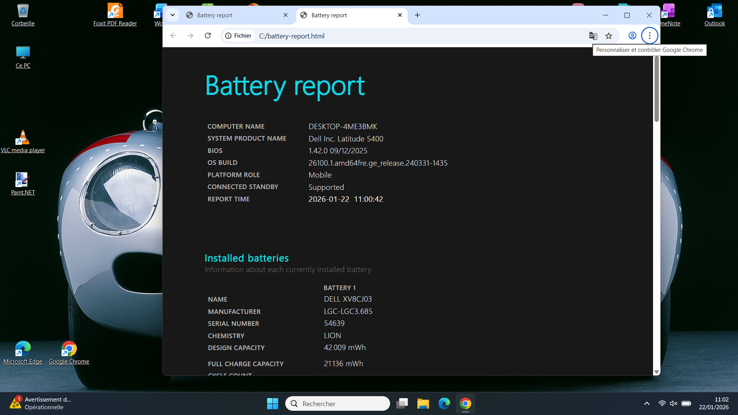Click the page scrollbar thumb
Image resolution: width=738 pixels, height=415 pixels.
657,89
